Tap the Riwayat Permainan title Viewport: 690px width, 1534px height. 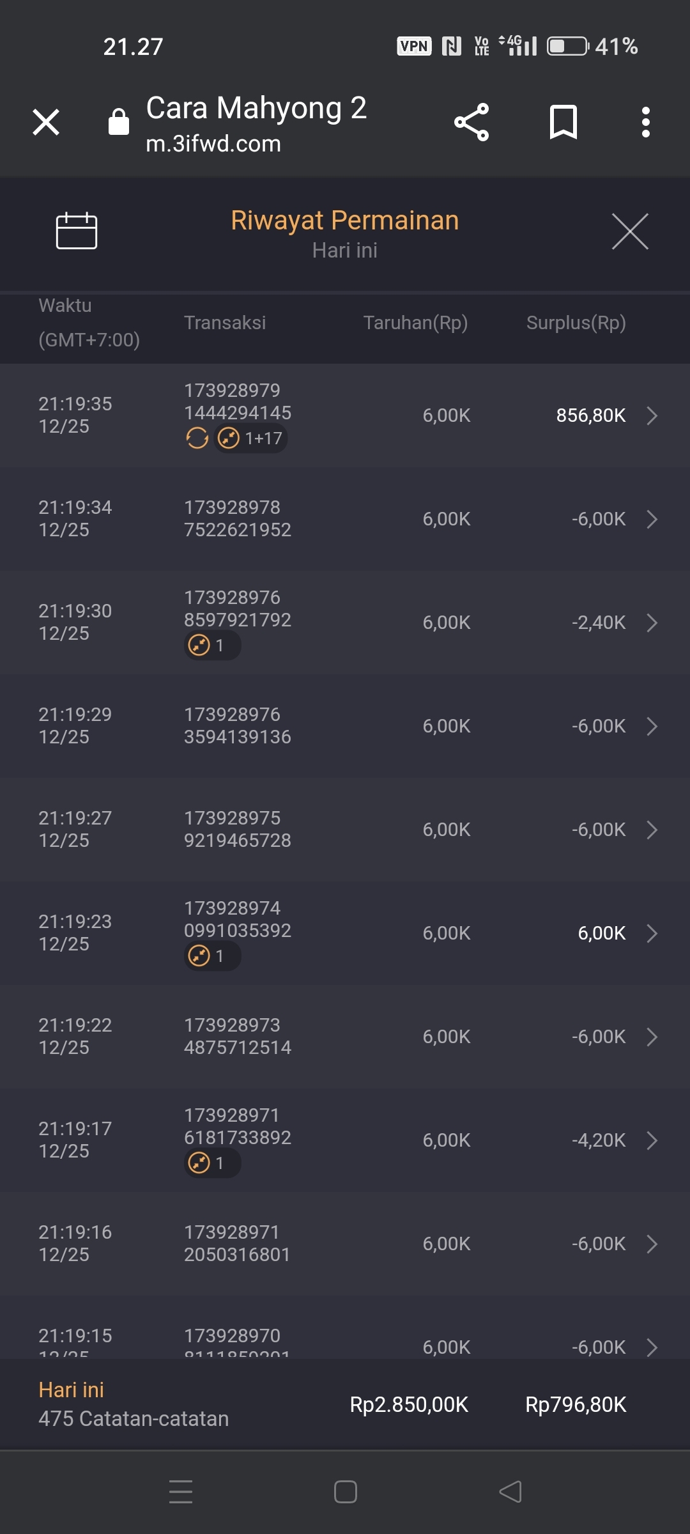(345, 221)
